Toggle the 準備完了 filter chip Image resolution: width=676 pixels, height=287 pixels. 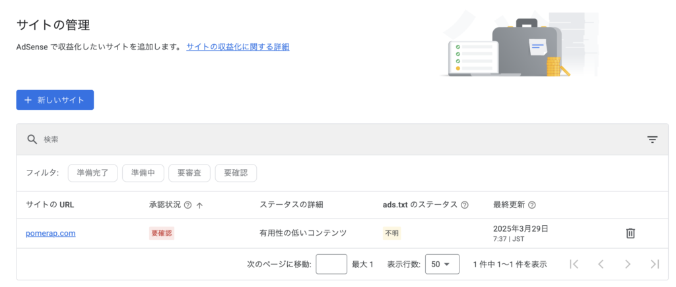(x=92, y=173)
